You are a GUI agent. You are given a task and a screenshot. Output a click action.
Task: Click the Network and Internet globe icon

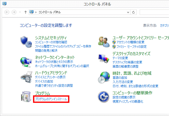[26, 62]
